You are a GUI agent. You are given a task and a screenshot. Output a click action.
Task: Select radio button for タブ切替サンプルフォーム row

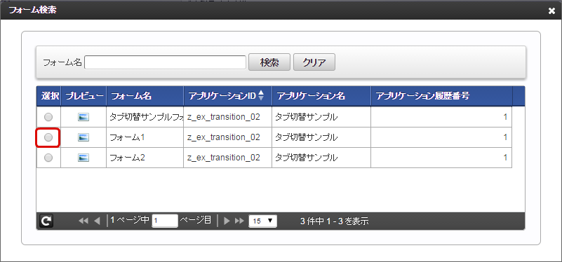tap(48, 117)
